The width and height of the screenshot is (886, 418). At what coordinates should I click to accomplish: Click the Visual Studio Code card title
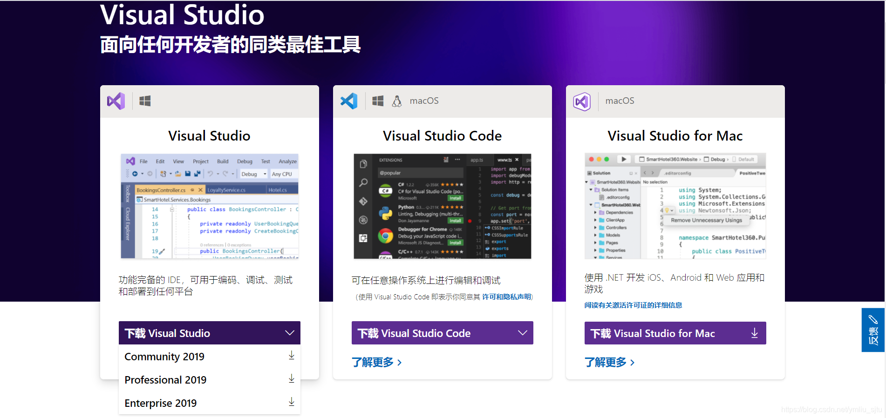tap(442, 136)
